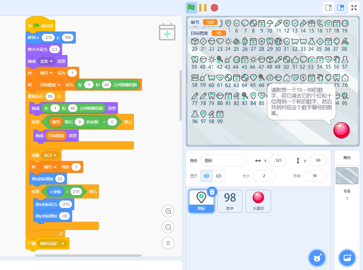Screen dimensions: 363x270
Task: Click the location pin icon numbered 97
Action: pyautogui.click(x=203, y=114)
